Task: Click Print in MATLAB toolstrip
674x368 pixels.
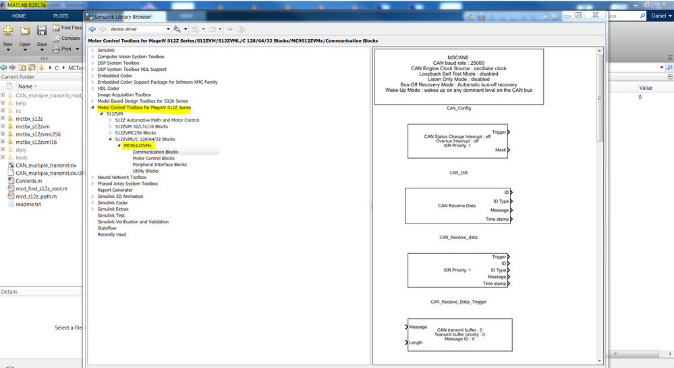Action: click(62, 49)
